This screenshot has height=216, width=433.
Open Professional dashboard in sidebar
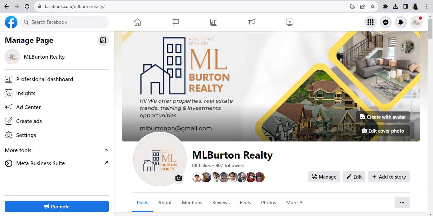pos(57,79)
